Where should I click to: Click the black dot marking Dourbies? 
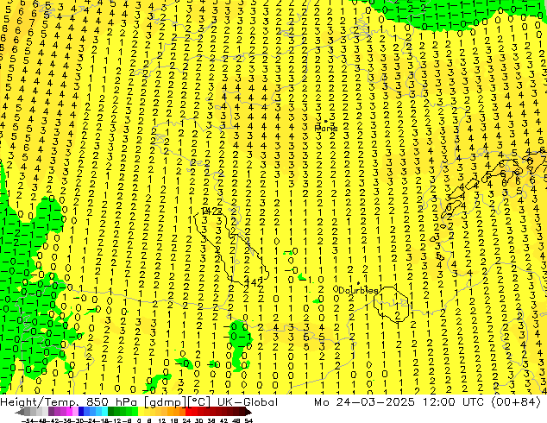point(358,283)
